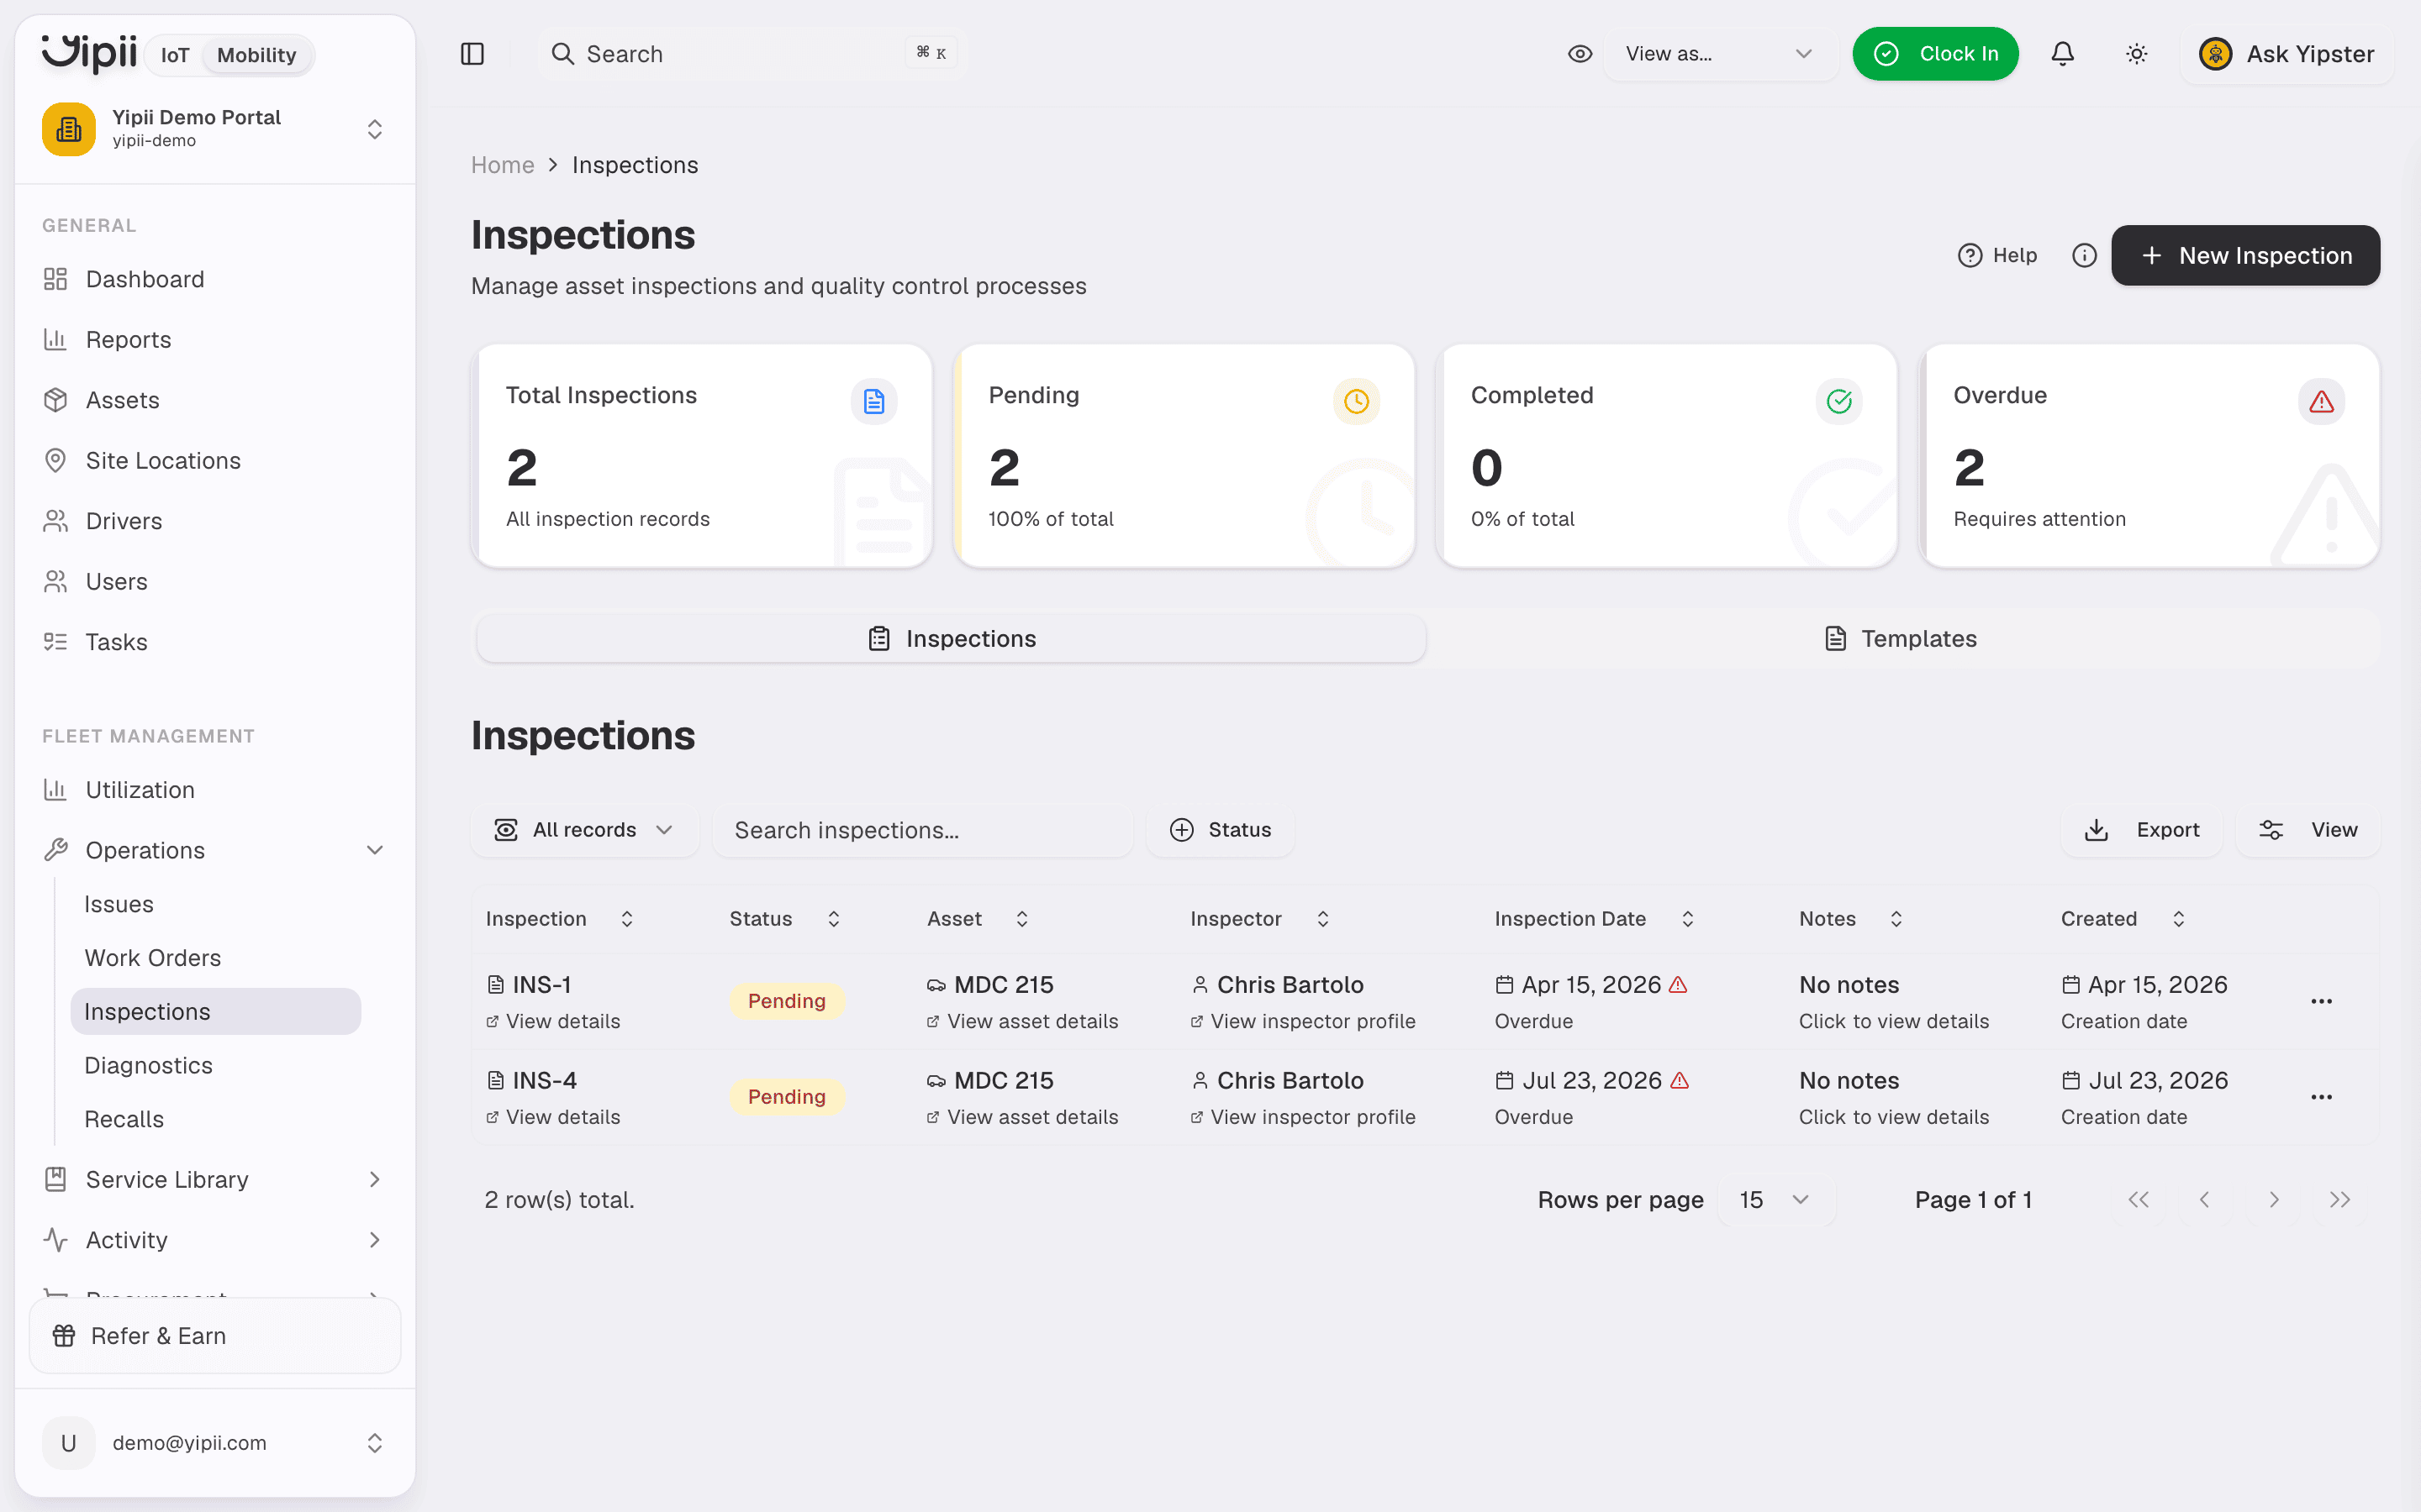Toggle light/dark theme sun icon
Screen dimensions: 2421x1512
pyautogui.click(x=2136, y=54)
